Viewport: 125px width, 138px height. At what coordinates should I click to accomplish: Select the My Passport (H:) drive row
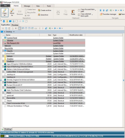click(44, 43)
